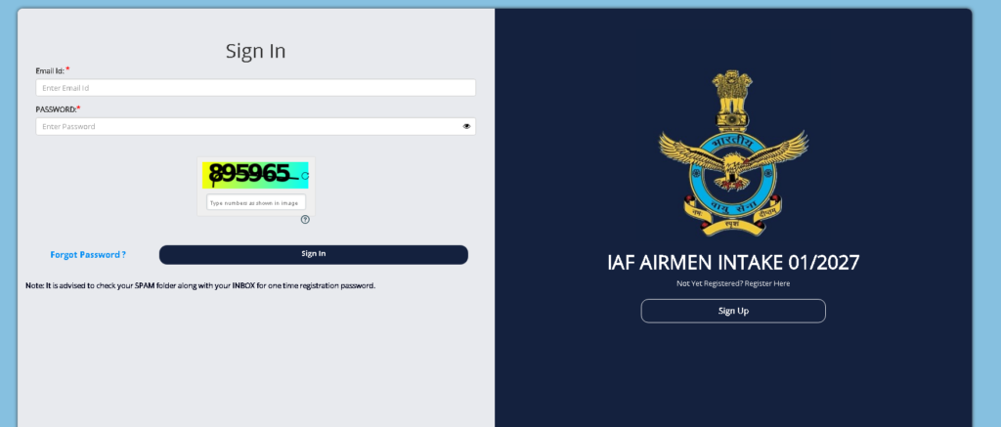Viewport: 1001px width, 427px height.
Task: Click the 'PASSWORD:' label
Action: pos(56,109)
